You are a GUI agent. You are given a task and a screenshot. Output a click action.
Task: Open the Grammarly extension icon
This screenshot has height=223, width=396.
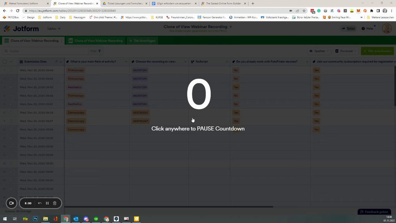click(x=319, y=11)
